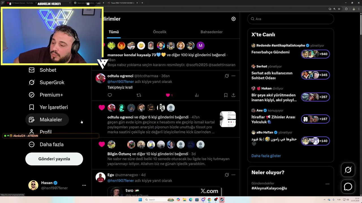Open notification settings gear icon
The width and height of the screenshot is (362, 203).
pyautogui.click(x=233, y=19)
